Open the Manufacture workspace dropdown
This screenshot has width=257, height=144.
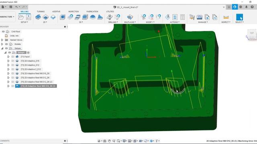click(x=7, y=17)
